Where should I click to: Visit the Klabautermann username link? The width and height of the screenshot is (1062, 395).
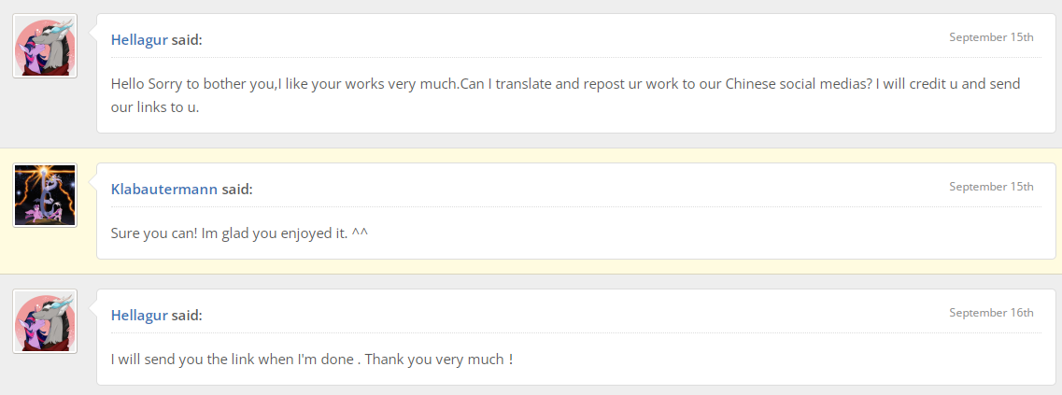(164, 189)
